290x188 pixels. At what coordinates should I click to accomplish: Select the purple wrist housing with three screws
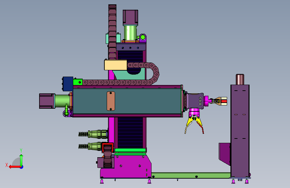point(196,101)
